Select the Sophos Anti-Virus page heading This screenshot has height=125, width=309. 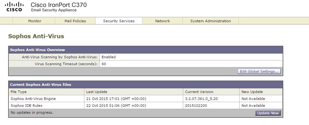(x=36, y=36)
